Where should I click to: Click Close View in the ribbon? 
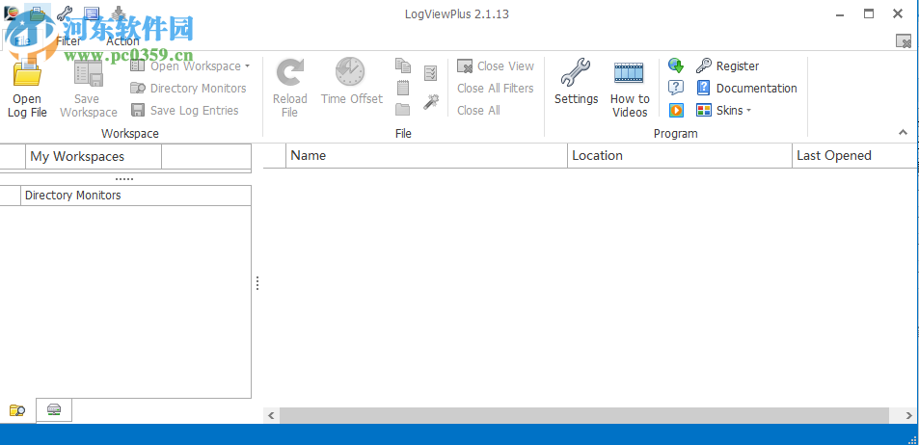point(496,66)
